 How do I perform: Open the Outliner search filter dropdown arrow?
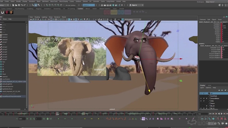(26, 22)
